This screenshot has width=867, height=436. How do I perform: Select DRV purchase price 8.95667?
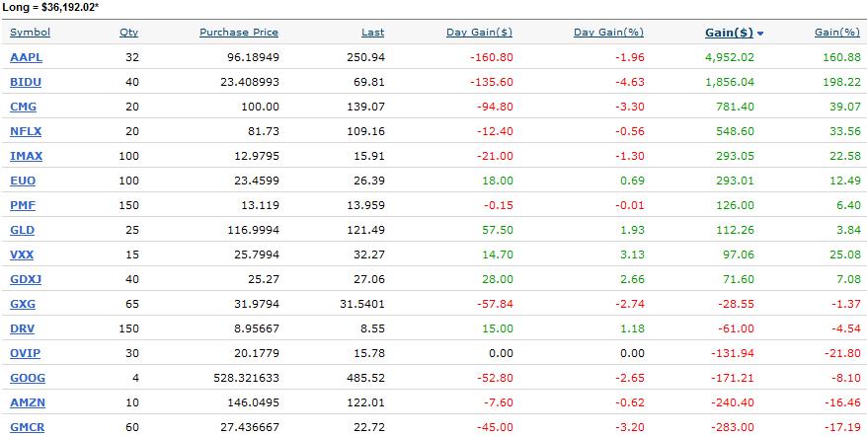[x=257, y=328]
